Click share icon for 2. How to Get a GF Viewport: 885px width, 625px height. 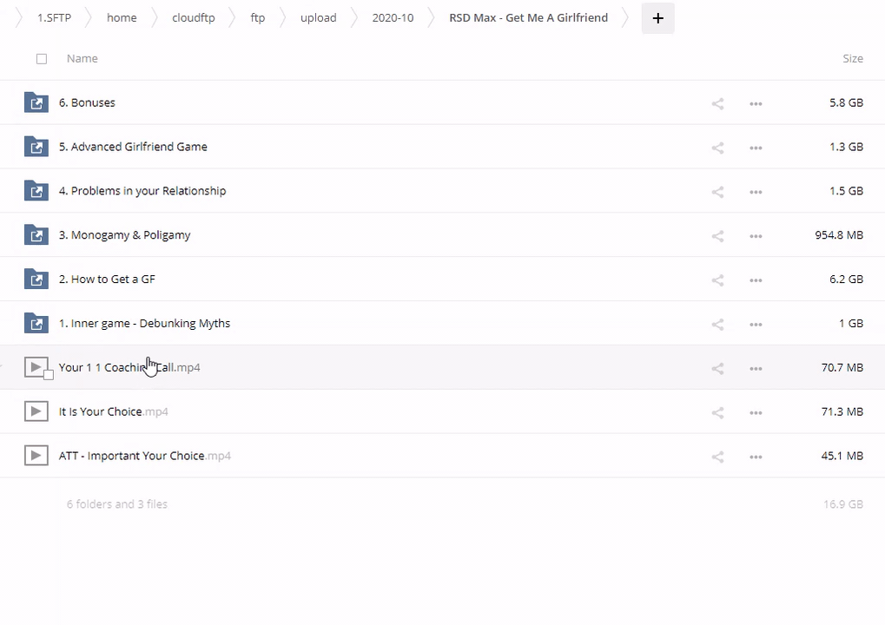click(x=717, y=280)
